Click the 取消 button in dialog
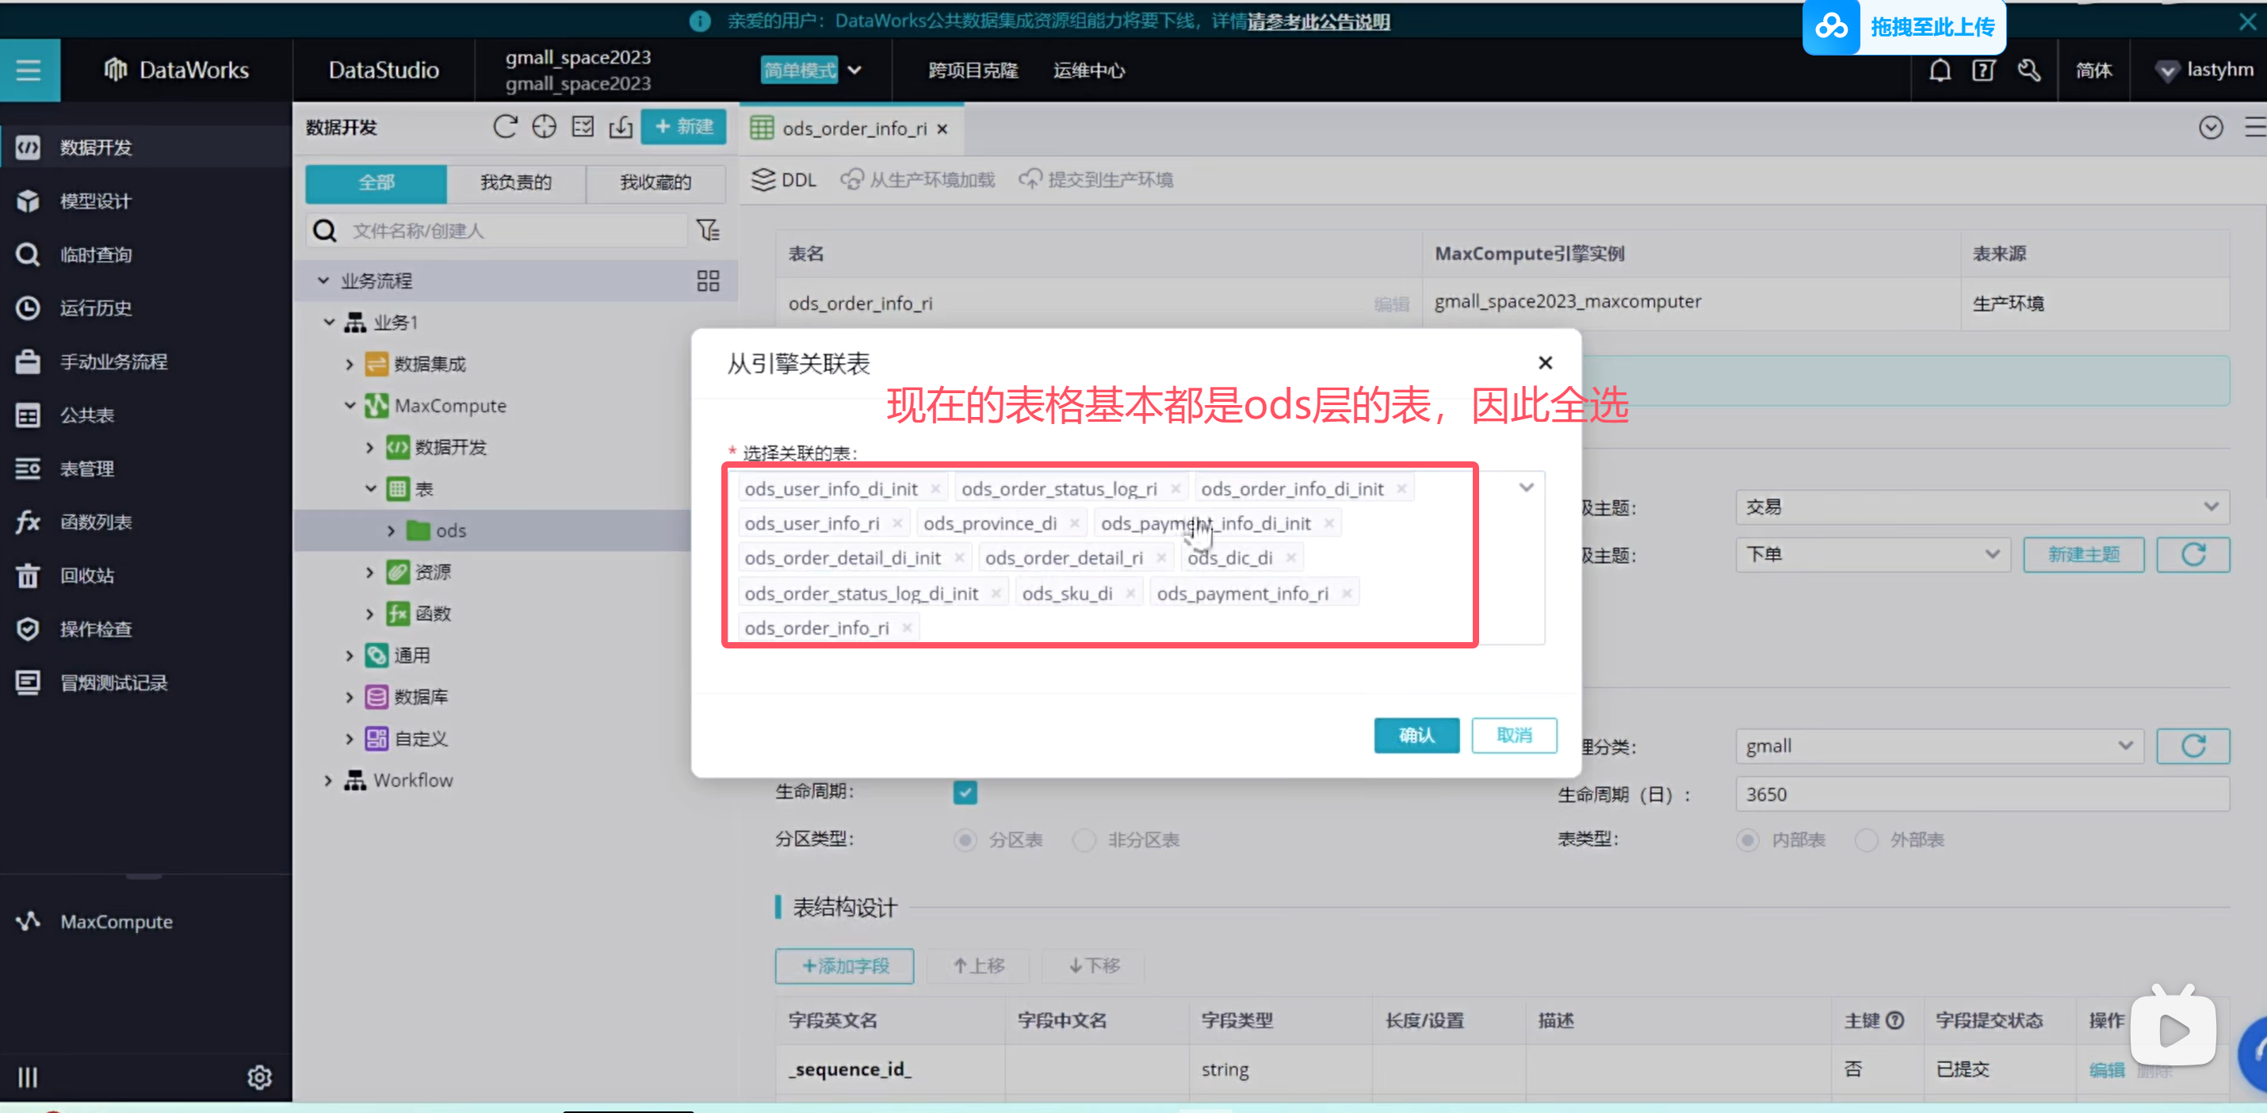 (x=1514, y=735)
